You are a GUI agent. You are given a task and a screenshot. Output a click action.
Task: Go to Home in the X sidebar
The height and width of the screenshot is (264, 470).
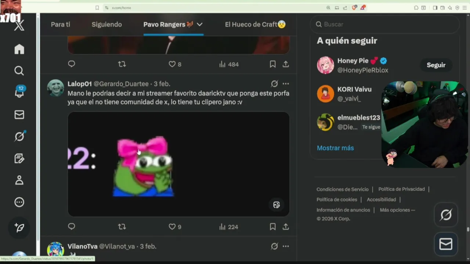[x=19, y=49]
